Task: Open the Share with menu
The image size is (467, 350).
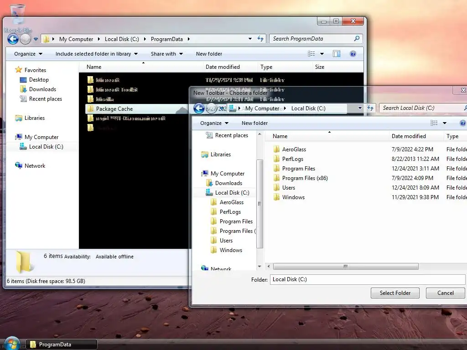Action: coord(167,54)
